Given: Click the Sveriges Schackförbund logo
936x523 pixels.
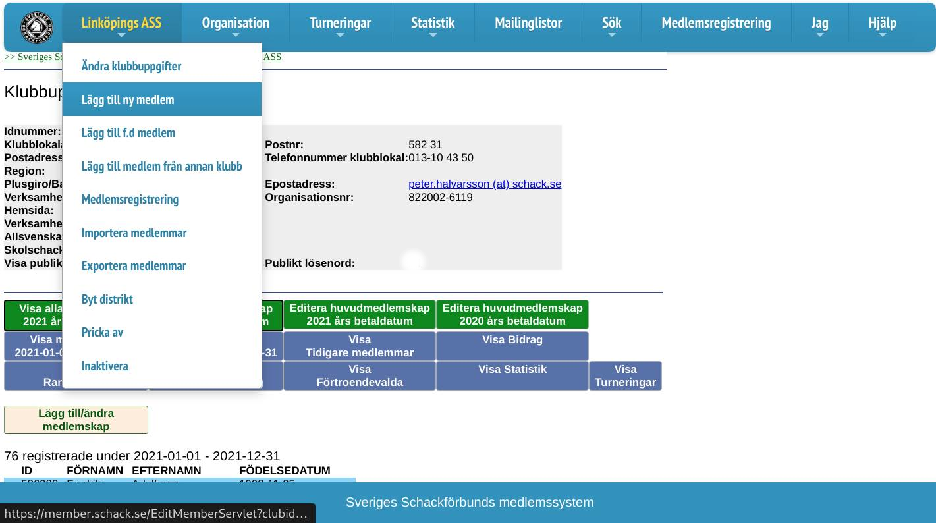Looking at the screenshot, I should coord(37,27).
